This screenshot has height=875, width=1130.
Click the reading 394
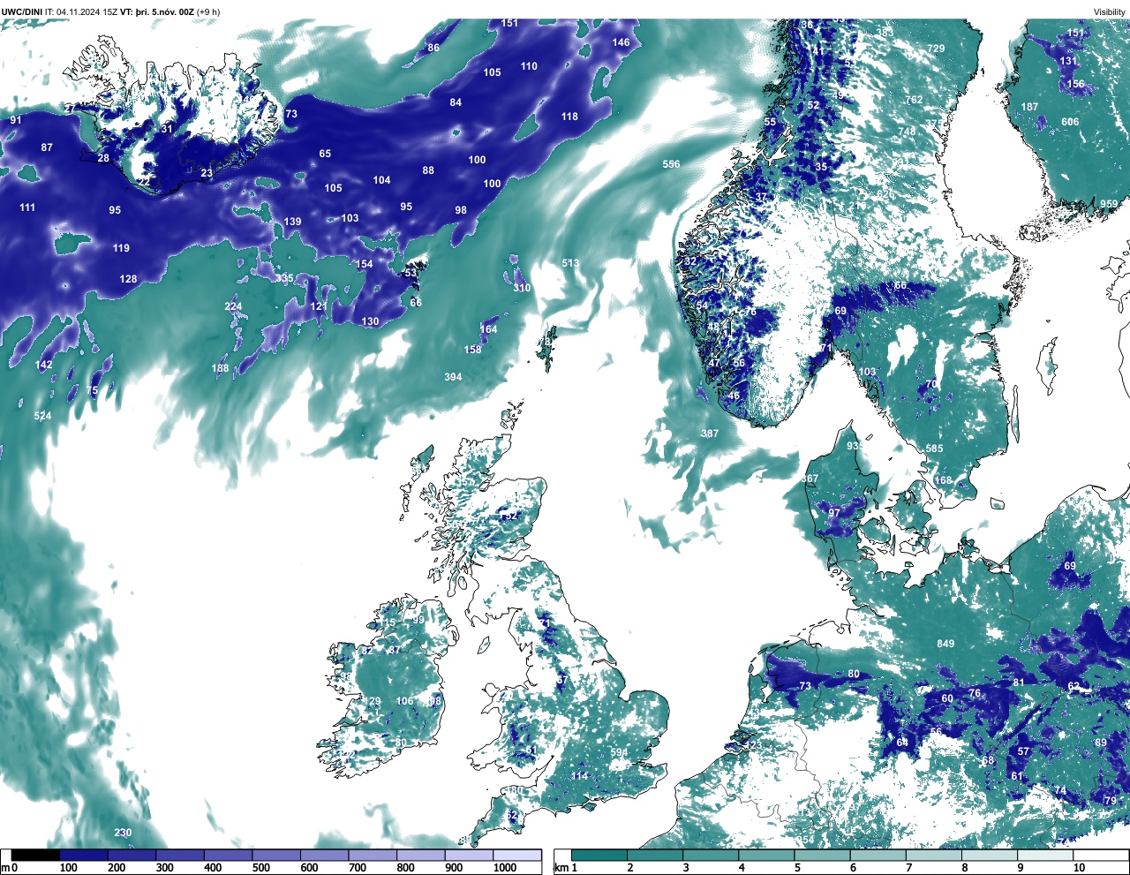453,377
